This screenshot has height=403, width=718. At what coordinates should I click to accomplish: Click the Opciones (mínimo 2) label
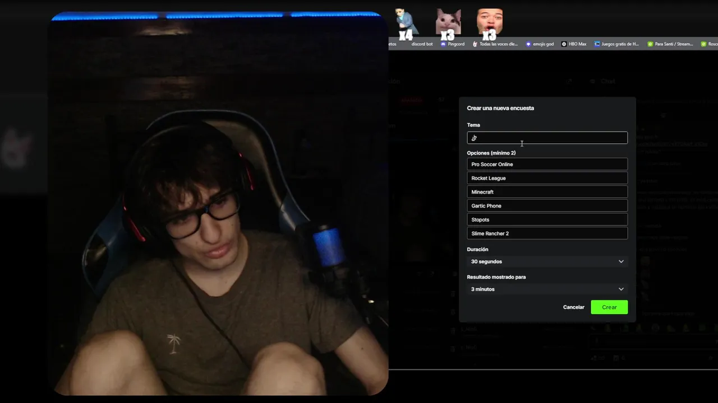tap(491, 153)
